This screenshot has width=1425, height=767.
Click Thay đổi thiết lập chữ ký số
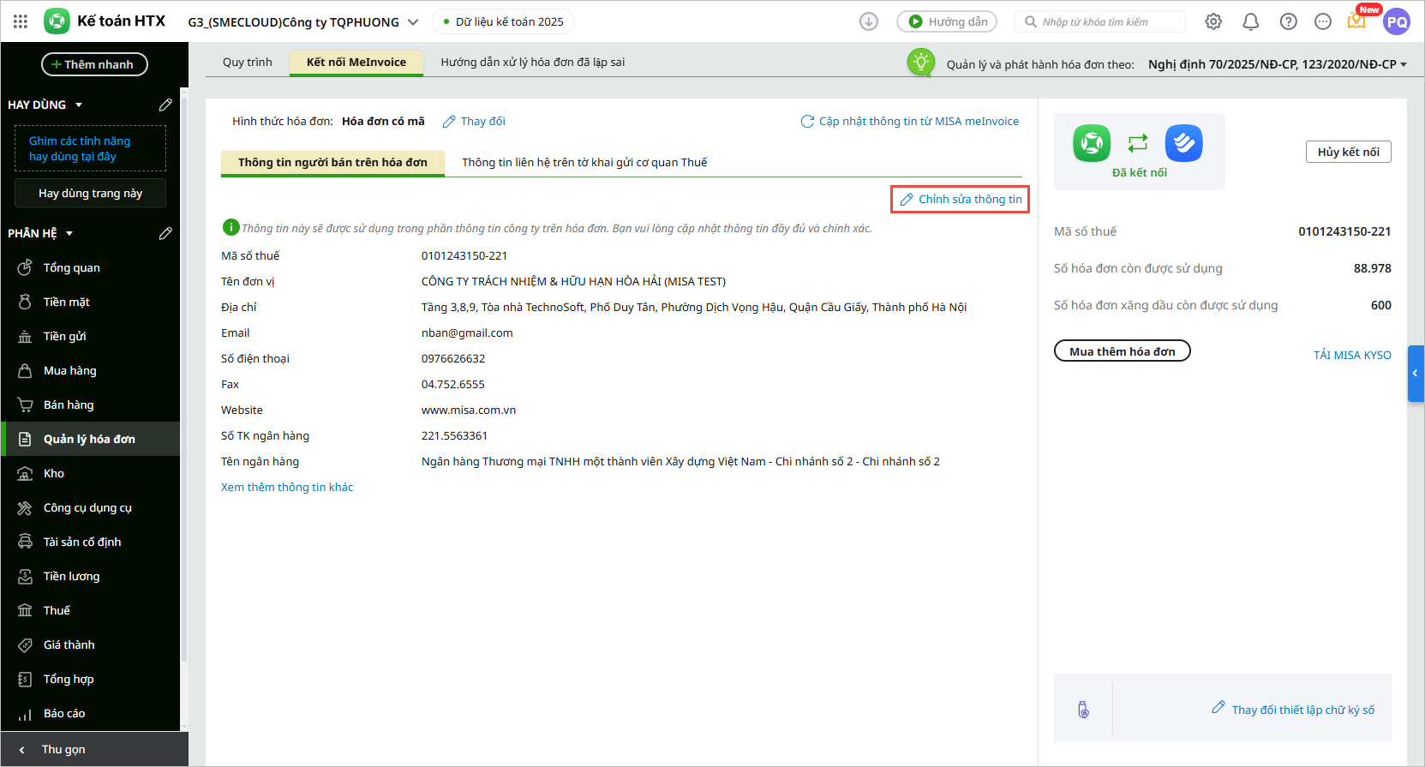[1293, 709]
